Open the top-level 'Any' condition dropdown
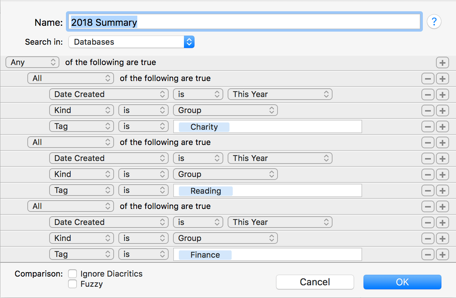Image resolution: width=456 pixels, height=298 pixels. pos(32,63)
